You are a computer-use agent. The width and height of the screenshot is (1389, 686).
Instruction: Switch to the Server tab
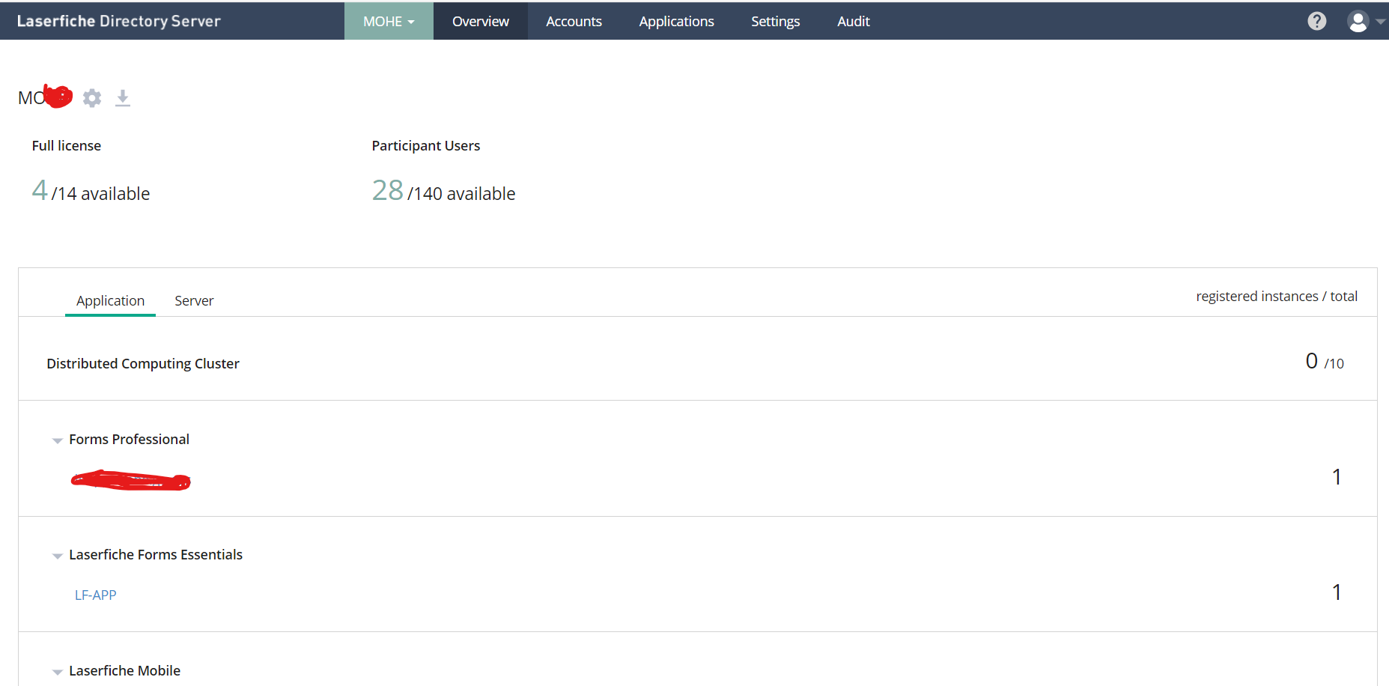194,300
